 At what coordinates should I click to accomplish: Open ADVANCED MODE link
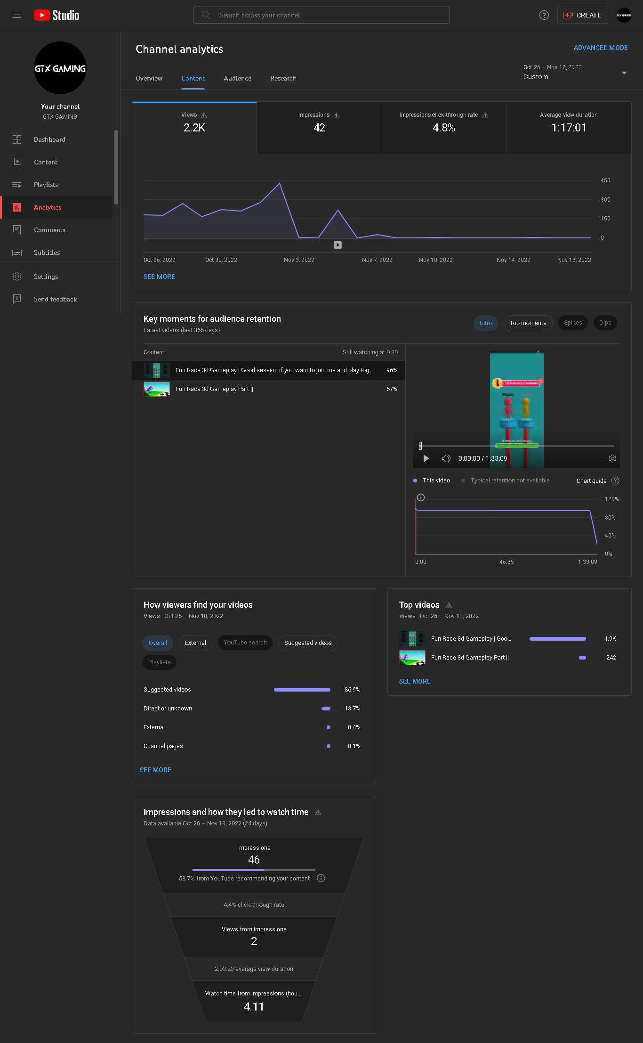[x=601, y=48]
